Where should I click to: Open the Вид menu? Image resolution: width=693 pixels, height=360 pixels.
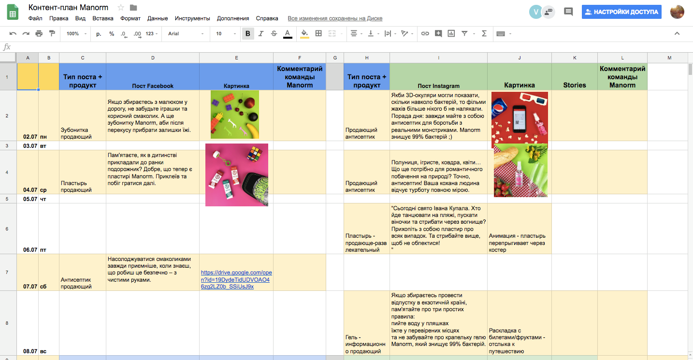coord(80,18)
